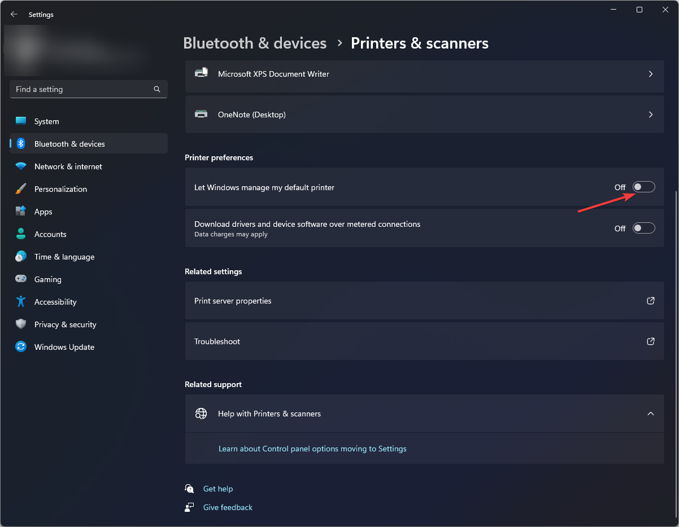Click the Gaming controller icon
The width and height of the screenshot is (679, 527).
tap(21, 279)
